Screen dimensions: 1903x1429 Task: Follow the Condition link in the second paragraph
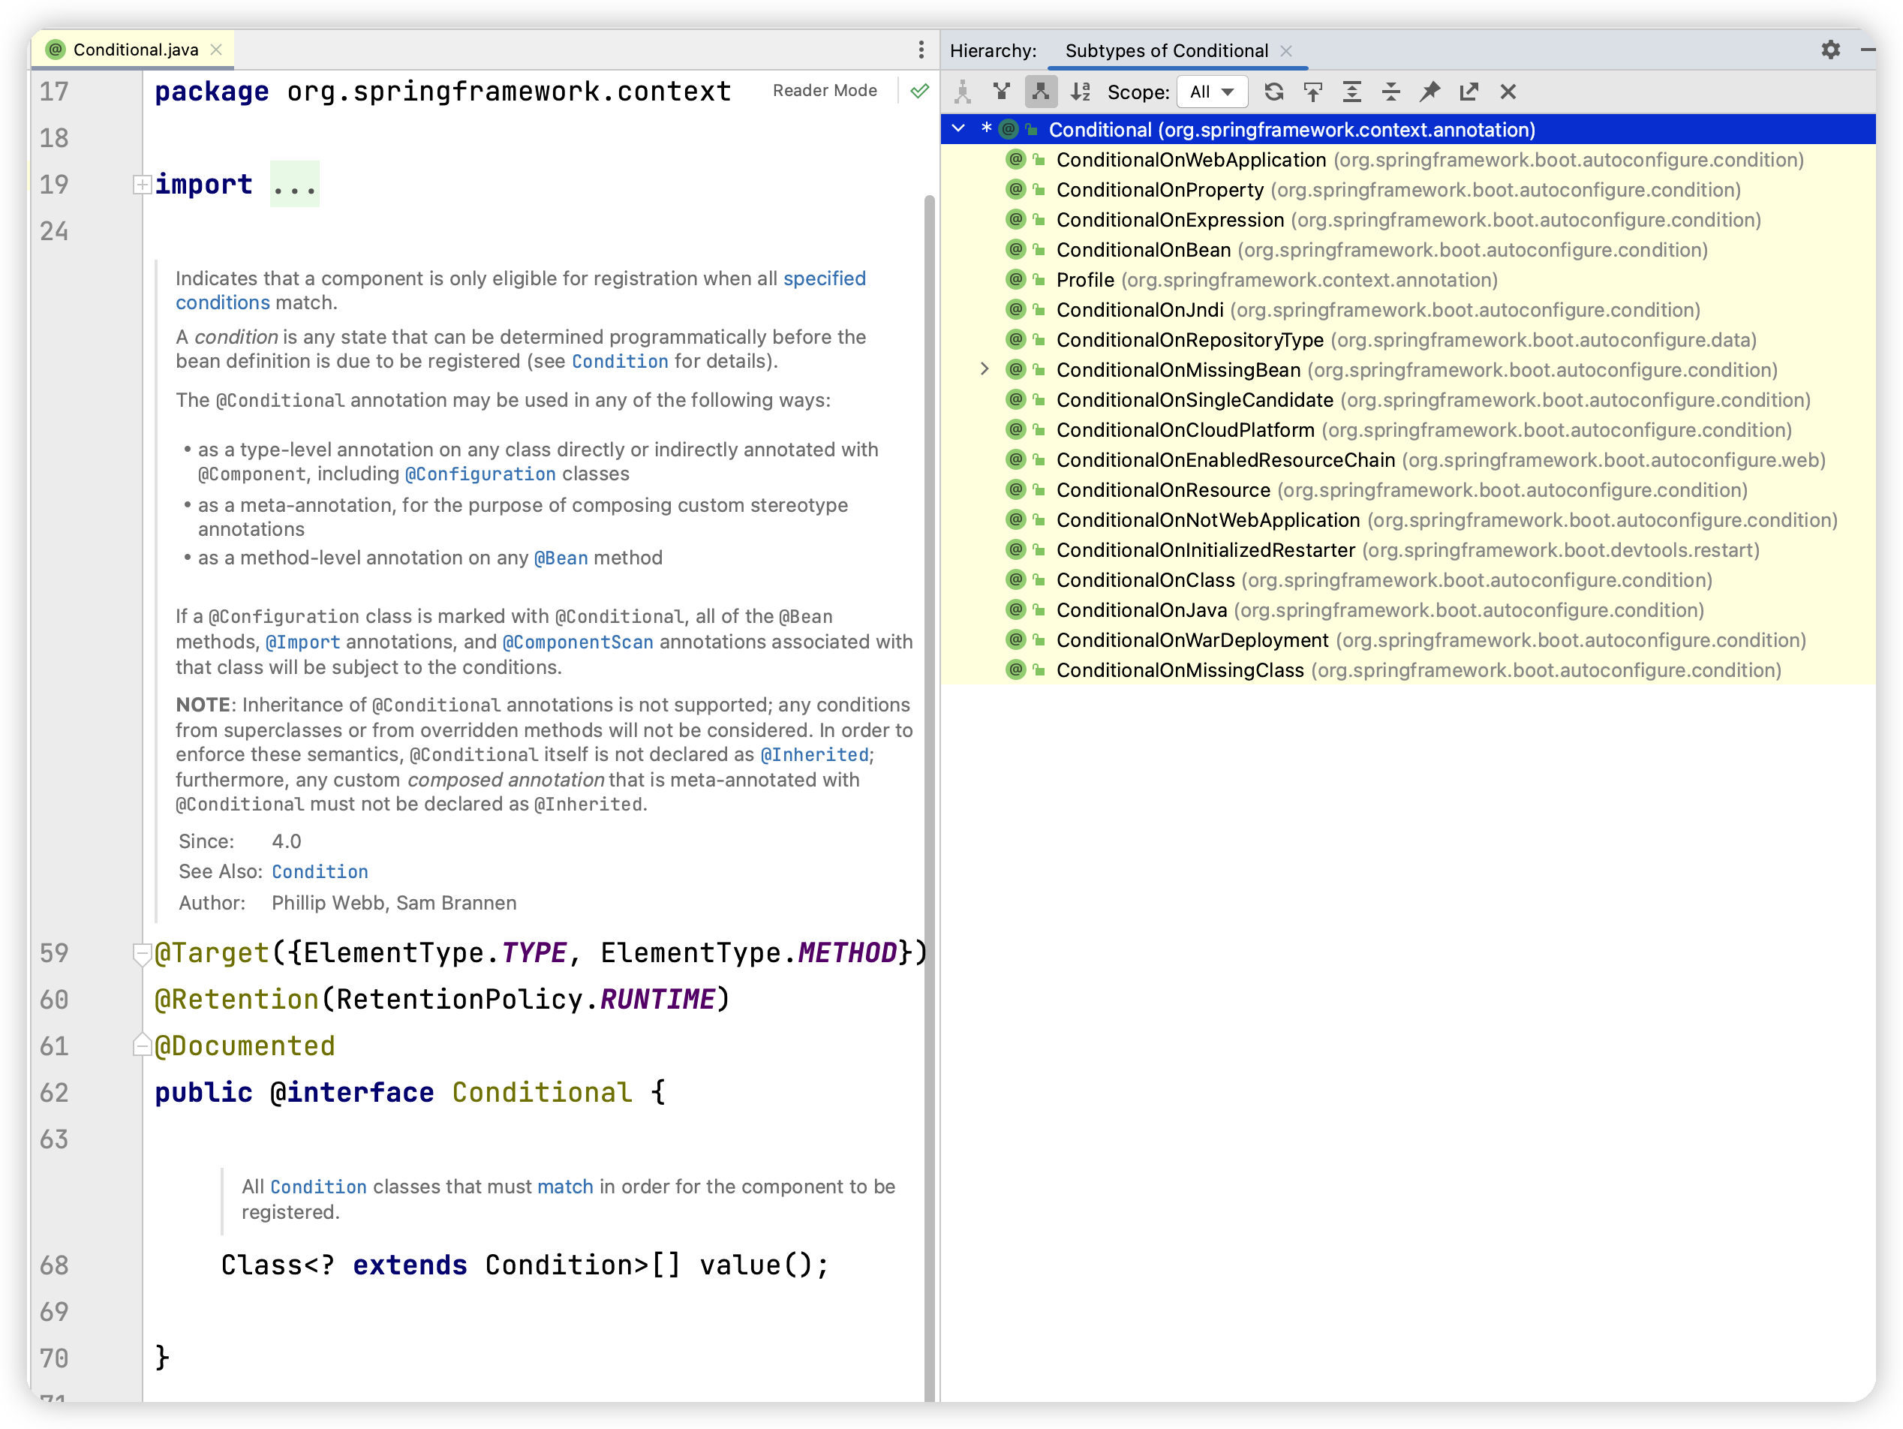coord(619,361)
